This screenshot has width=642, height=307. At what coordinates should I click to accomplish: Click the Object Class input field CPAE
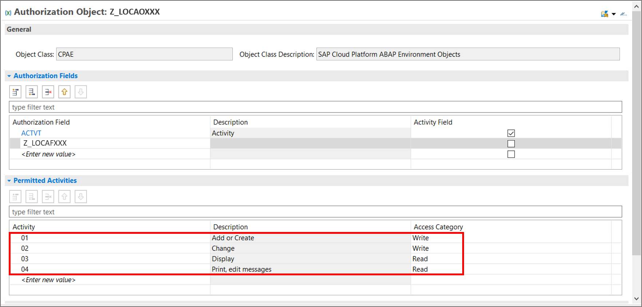(144, 54)
